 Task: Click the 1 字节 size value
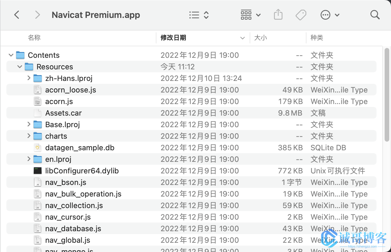(x=292, y=182)
